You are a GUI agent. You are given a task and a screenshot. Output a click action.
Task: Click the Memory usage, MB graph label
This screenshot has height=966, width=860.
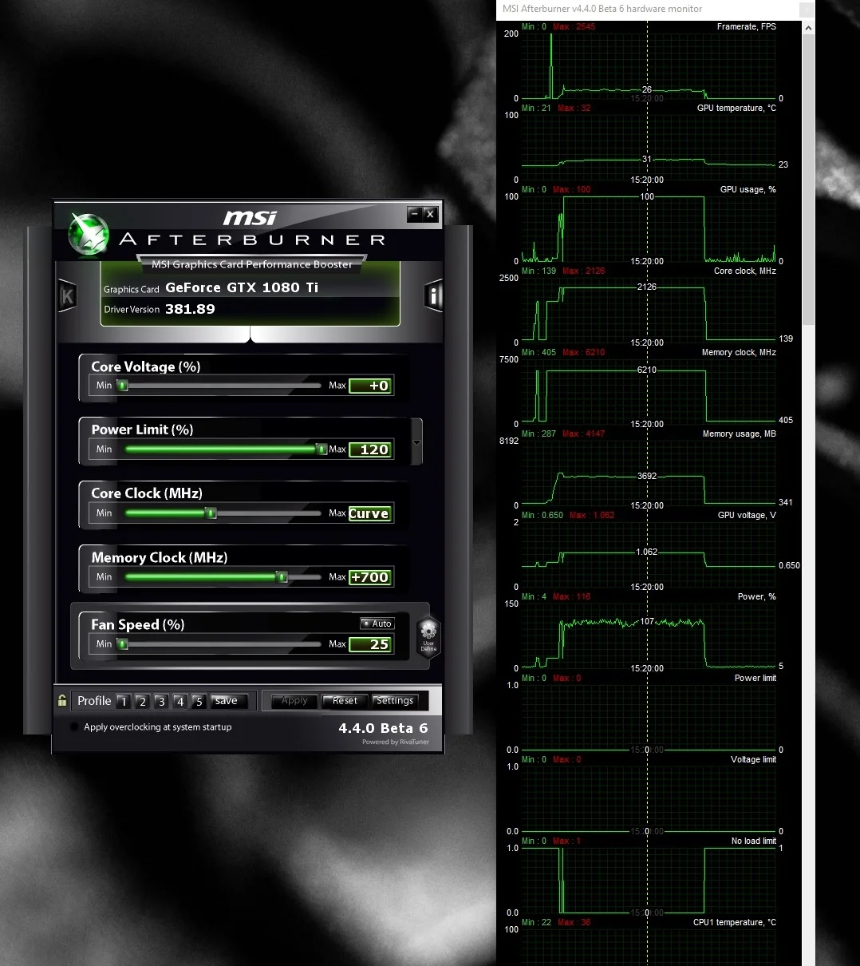[740, 434]
